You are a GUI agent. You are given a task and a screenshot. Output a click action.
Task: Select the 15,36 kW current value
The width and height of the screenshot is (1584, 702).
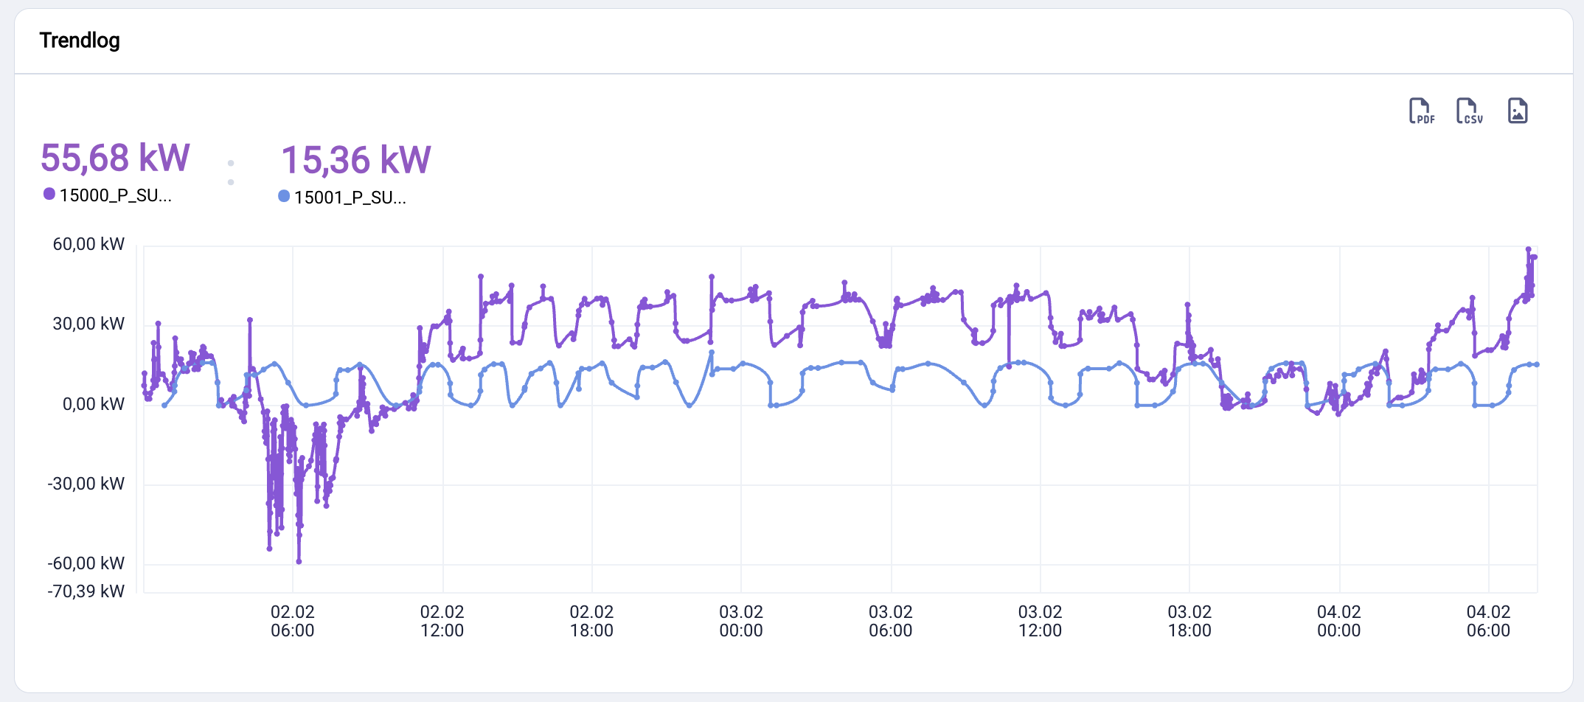(x=356, y=160)
